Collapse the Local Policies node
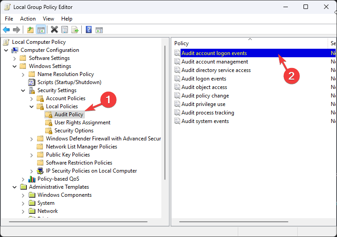 click(31, 107)
